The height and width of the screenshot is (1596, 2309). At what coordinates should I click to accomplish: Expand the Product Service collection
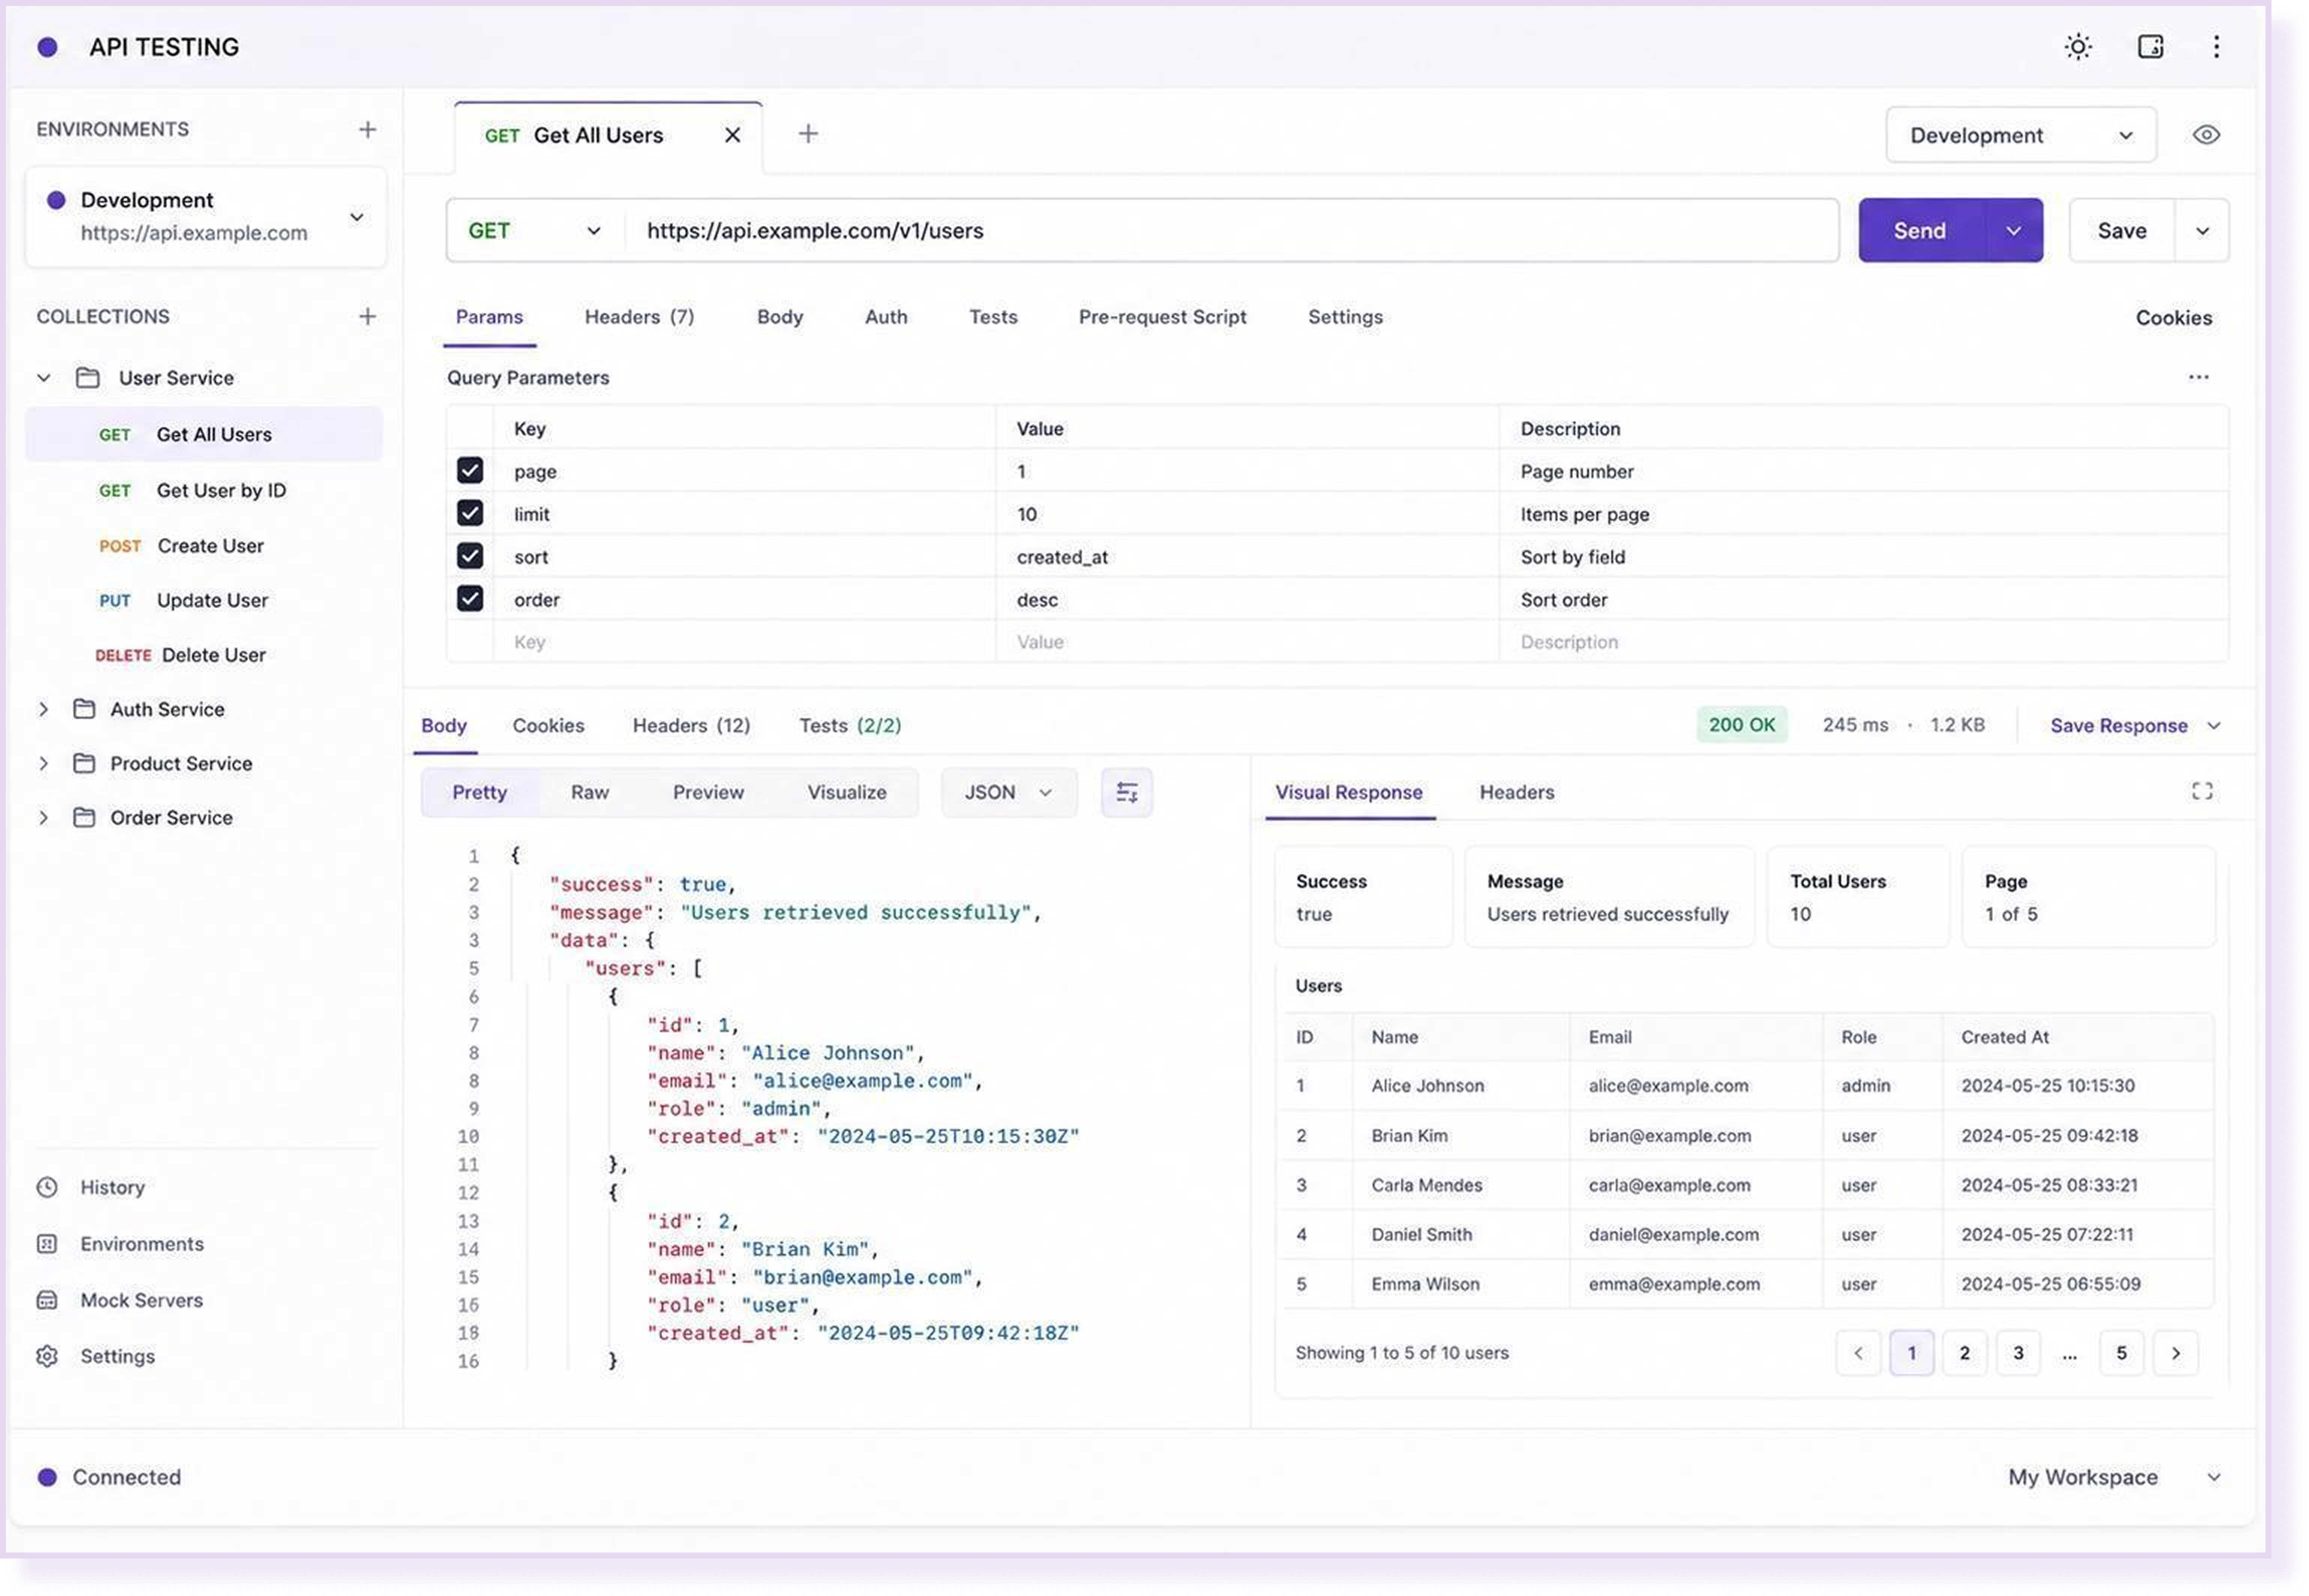click(x=43, y=764)
